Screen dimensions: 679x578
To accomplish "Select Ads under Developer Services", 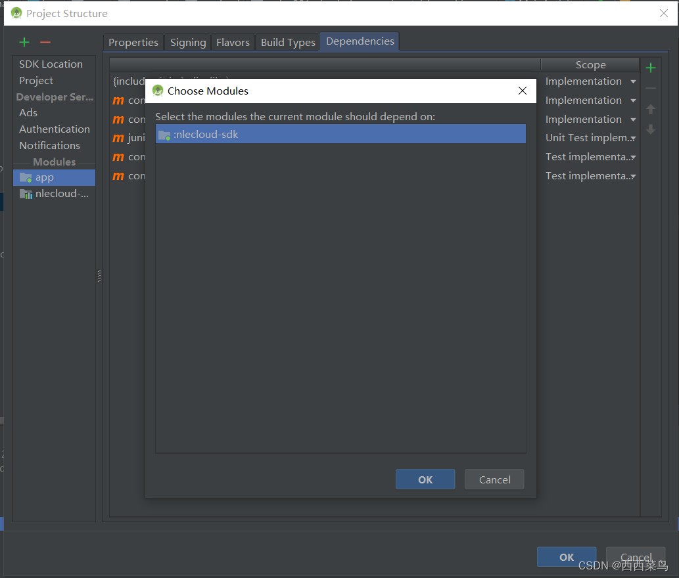I will [x=28, y=112].
